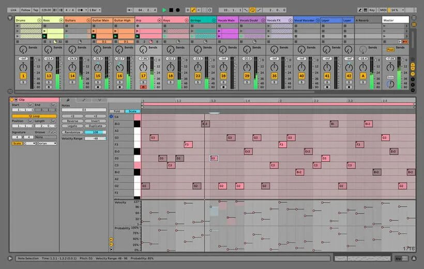Click the Drums track pan knob
Image resolution: width=424 pixels, height=269 pixels.
click(x=23, y=67)
